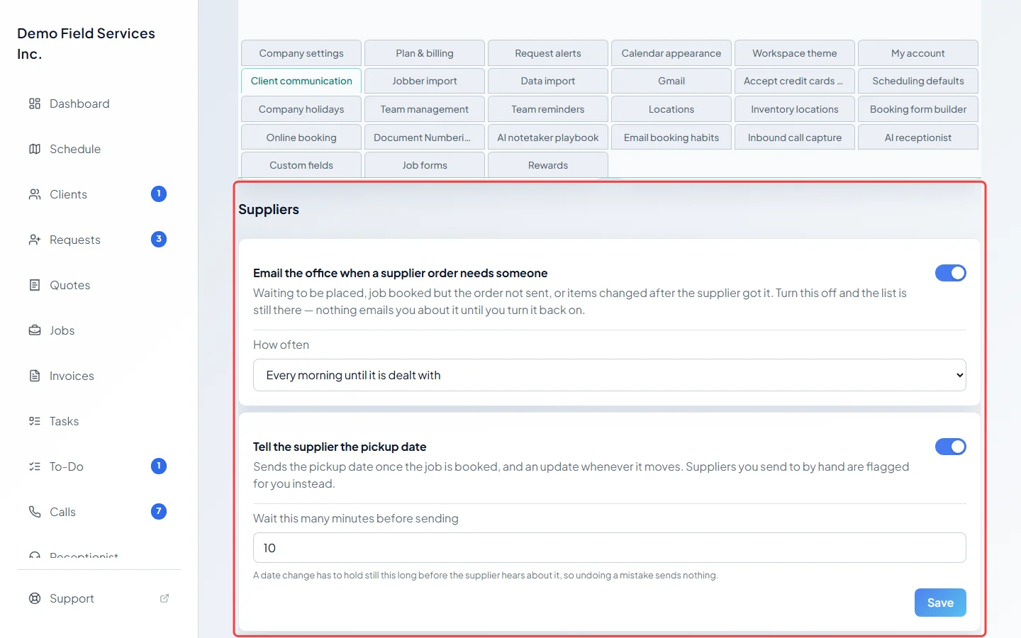Click the minutes before sending field
Image resolution: width=1021 pixels, height=638 pixels.
click(610, 548)
